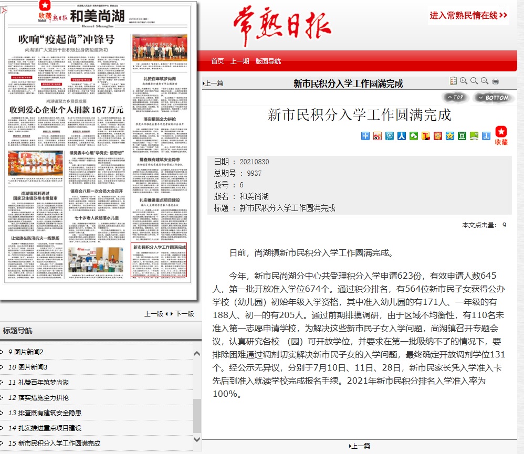This screenshot has width=524, height=454.
Task: Jump to top with the TOP button
Action: point(456,98)
